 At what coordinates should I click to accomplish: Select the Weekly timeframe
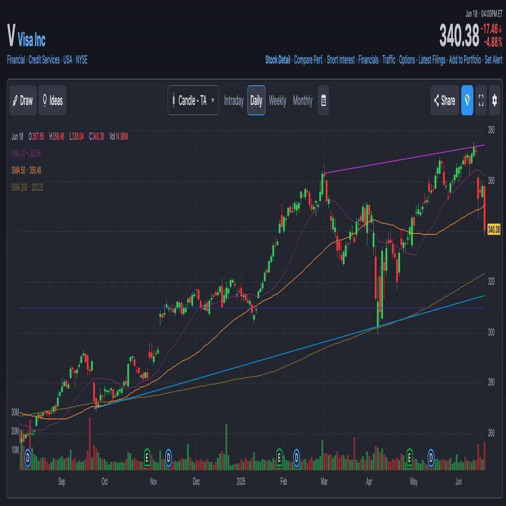point(277,100)
